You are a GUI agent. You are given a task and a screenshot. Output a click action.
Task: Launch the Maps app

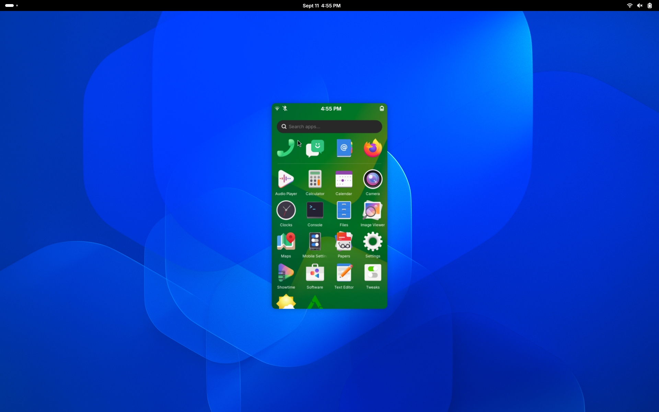click(x=286, y=242)
